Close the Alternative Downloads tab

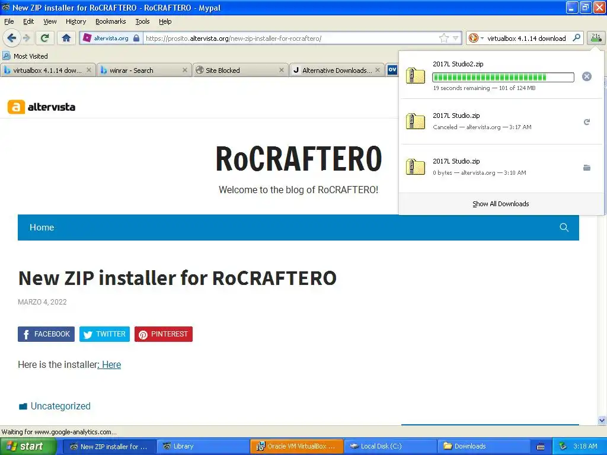pyautogui.click(x=378, y=70)
